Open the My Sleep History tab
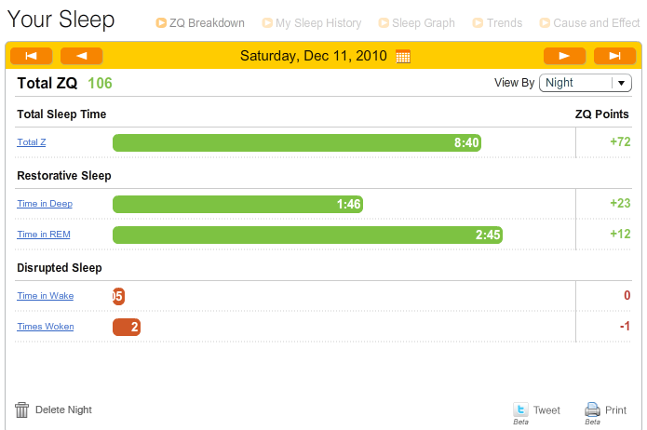The width and height of the screenshot is (647, 430). (312, 23)
